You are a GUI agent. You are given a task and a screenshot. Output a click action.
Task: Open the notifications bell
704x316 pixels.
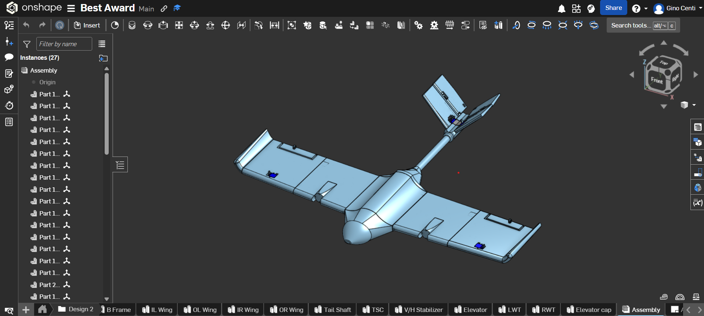pos(562,9)
